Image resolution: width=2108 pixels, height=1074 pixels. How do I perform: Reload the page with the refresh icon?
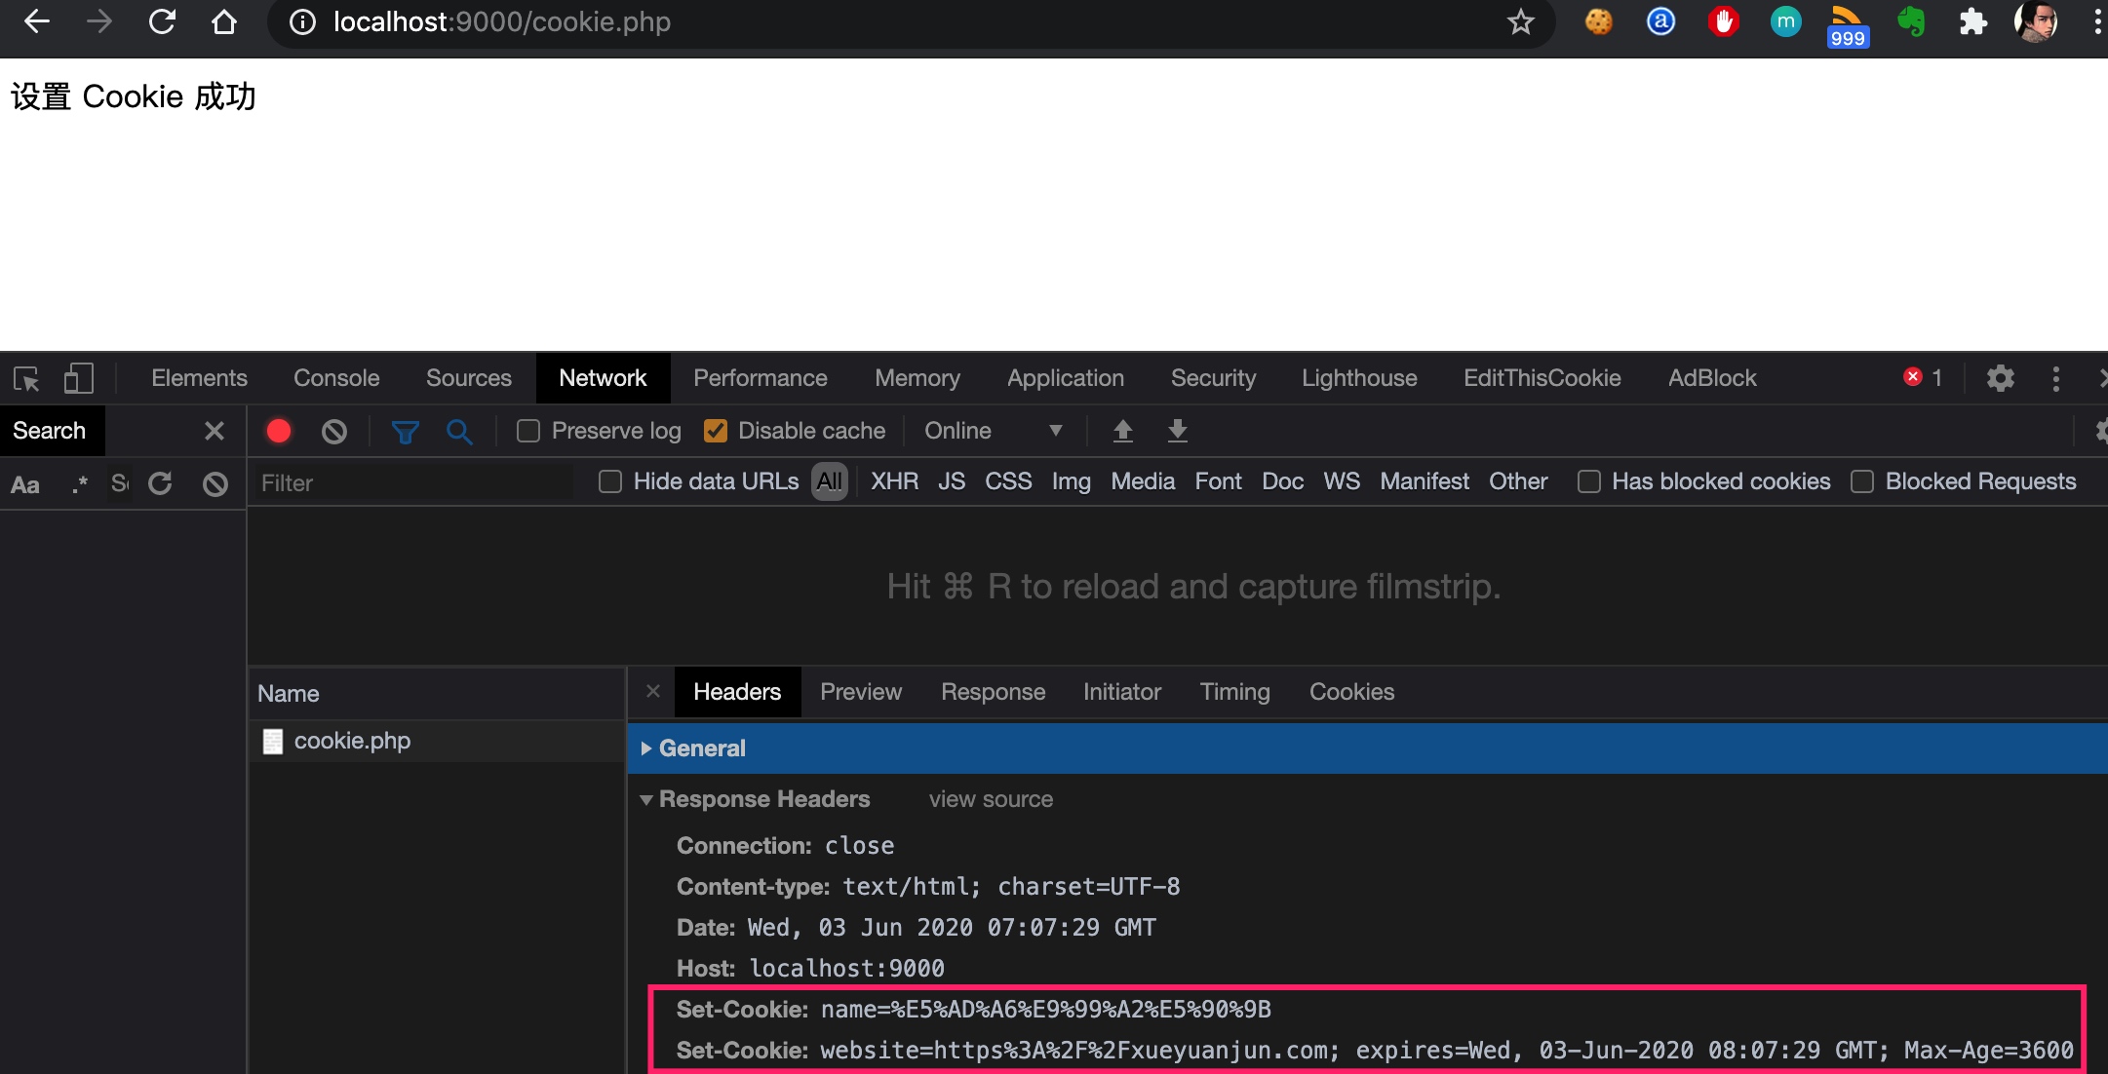pyautogui.click(x=162, y=21)
